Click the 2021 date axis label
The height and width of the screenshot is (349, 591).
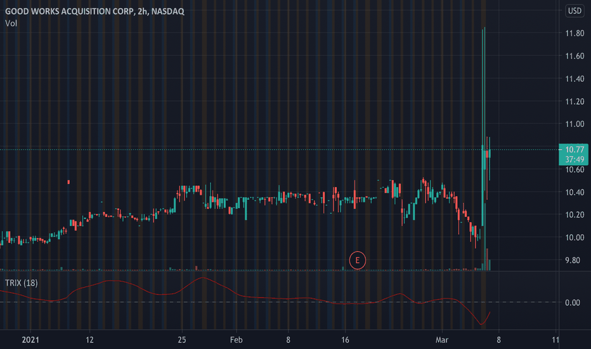30,340
